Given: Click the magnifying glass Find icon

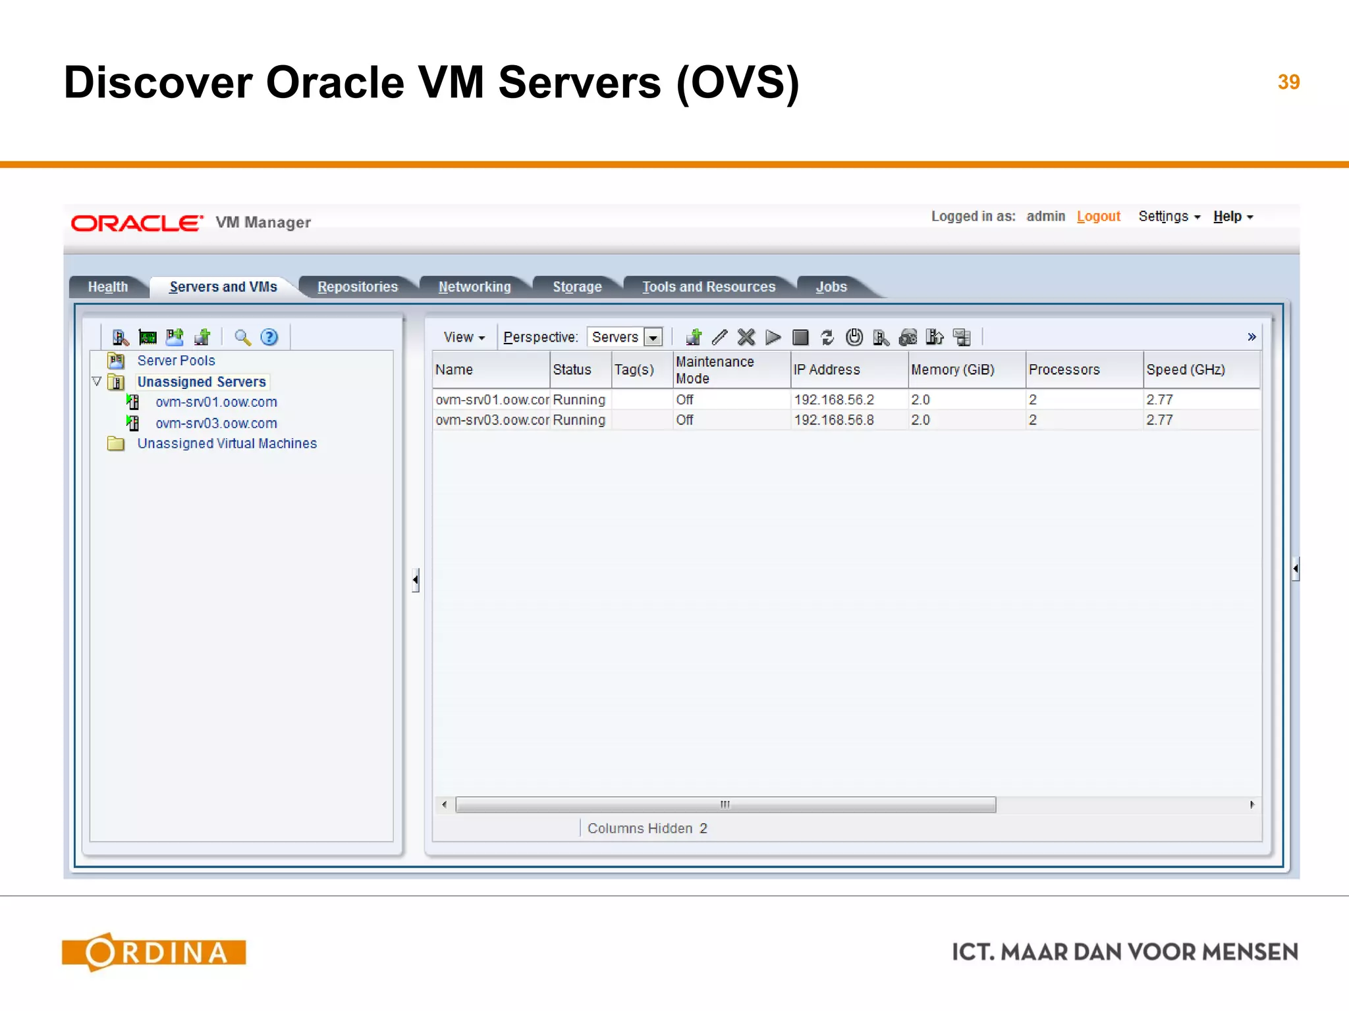Looking at the screenshot, I should coord(242,338).
